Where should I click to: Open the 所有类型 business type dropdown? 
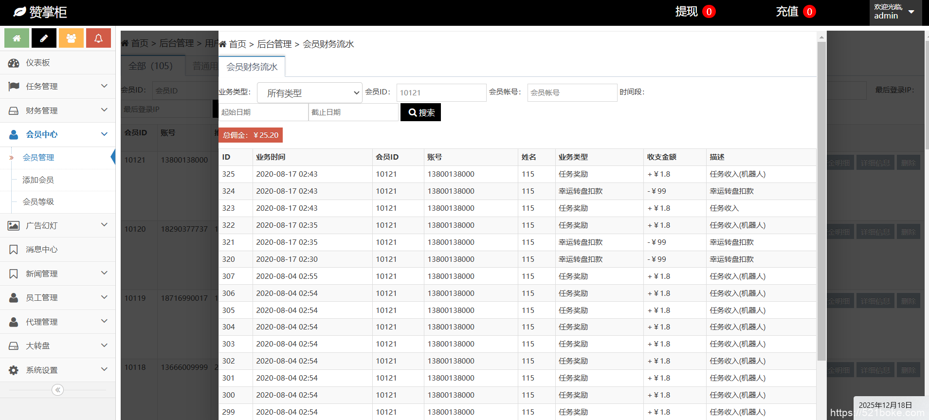[310, 92]
